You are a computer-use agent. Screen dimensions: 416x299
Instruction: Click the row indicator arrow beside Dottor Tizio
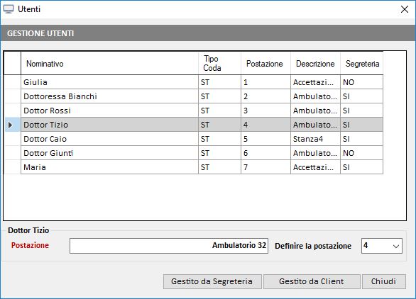(x=11, y=125)
